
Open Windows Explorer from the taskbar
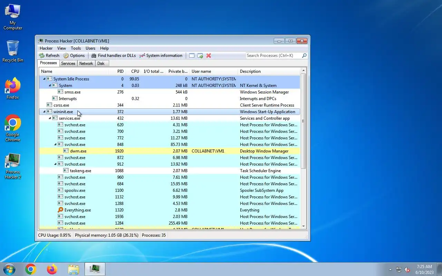pos(74,269)
